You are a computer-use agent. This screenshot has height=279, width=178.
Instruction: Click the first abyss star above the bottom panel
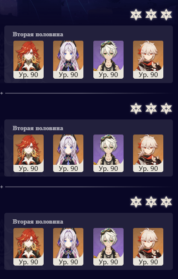click(x=136, y=202)
